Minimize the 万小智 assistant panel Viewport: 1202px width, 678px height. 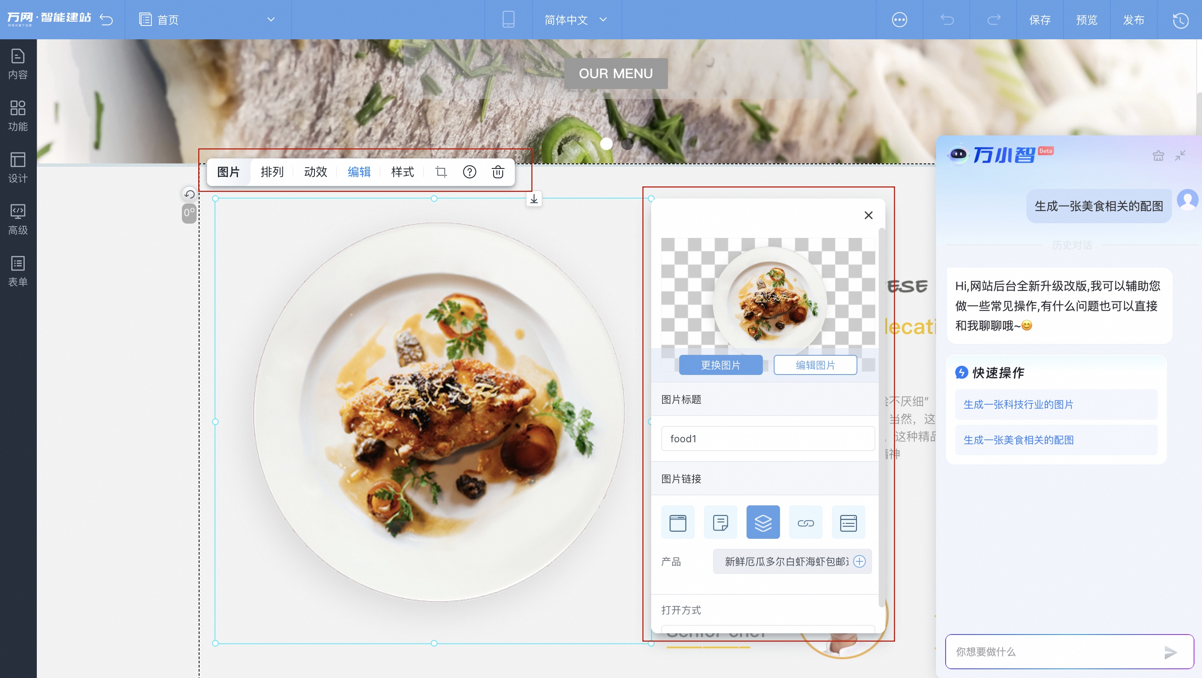(x=1180, y=155)
